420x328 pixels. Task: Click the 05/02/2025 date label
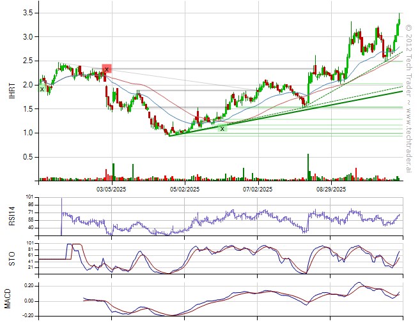[x=185, y=190]
